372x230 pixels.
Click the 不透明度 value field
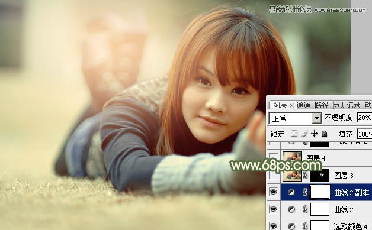(364, 118)
